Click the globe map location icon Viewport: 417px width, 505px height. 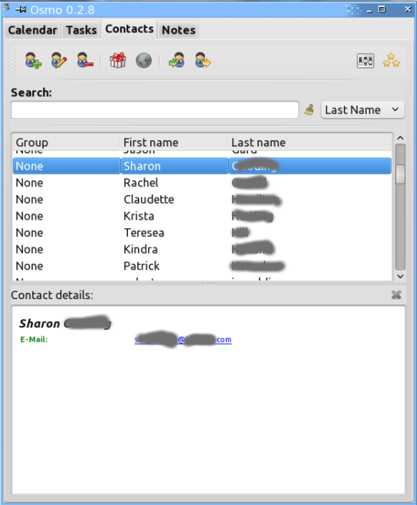click(143, 60)
